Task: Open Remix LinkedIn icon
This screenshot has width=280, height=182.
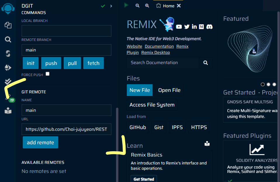Action: point(194,27)
